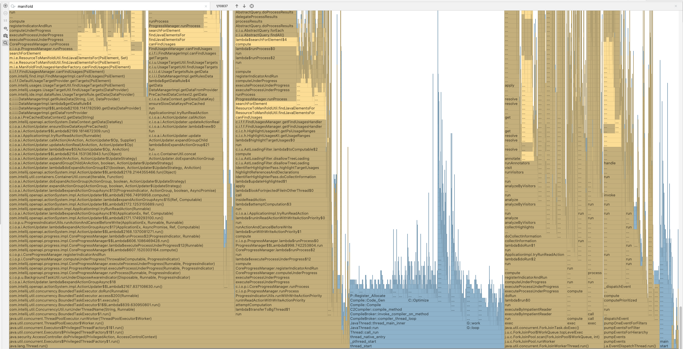The height and width of the screenshot is (349, 683).
Task: Open search options via magnifier dropdown arrow
Action: pyautogui.click(x=14, y=6)
